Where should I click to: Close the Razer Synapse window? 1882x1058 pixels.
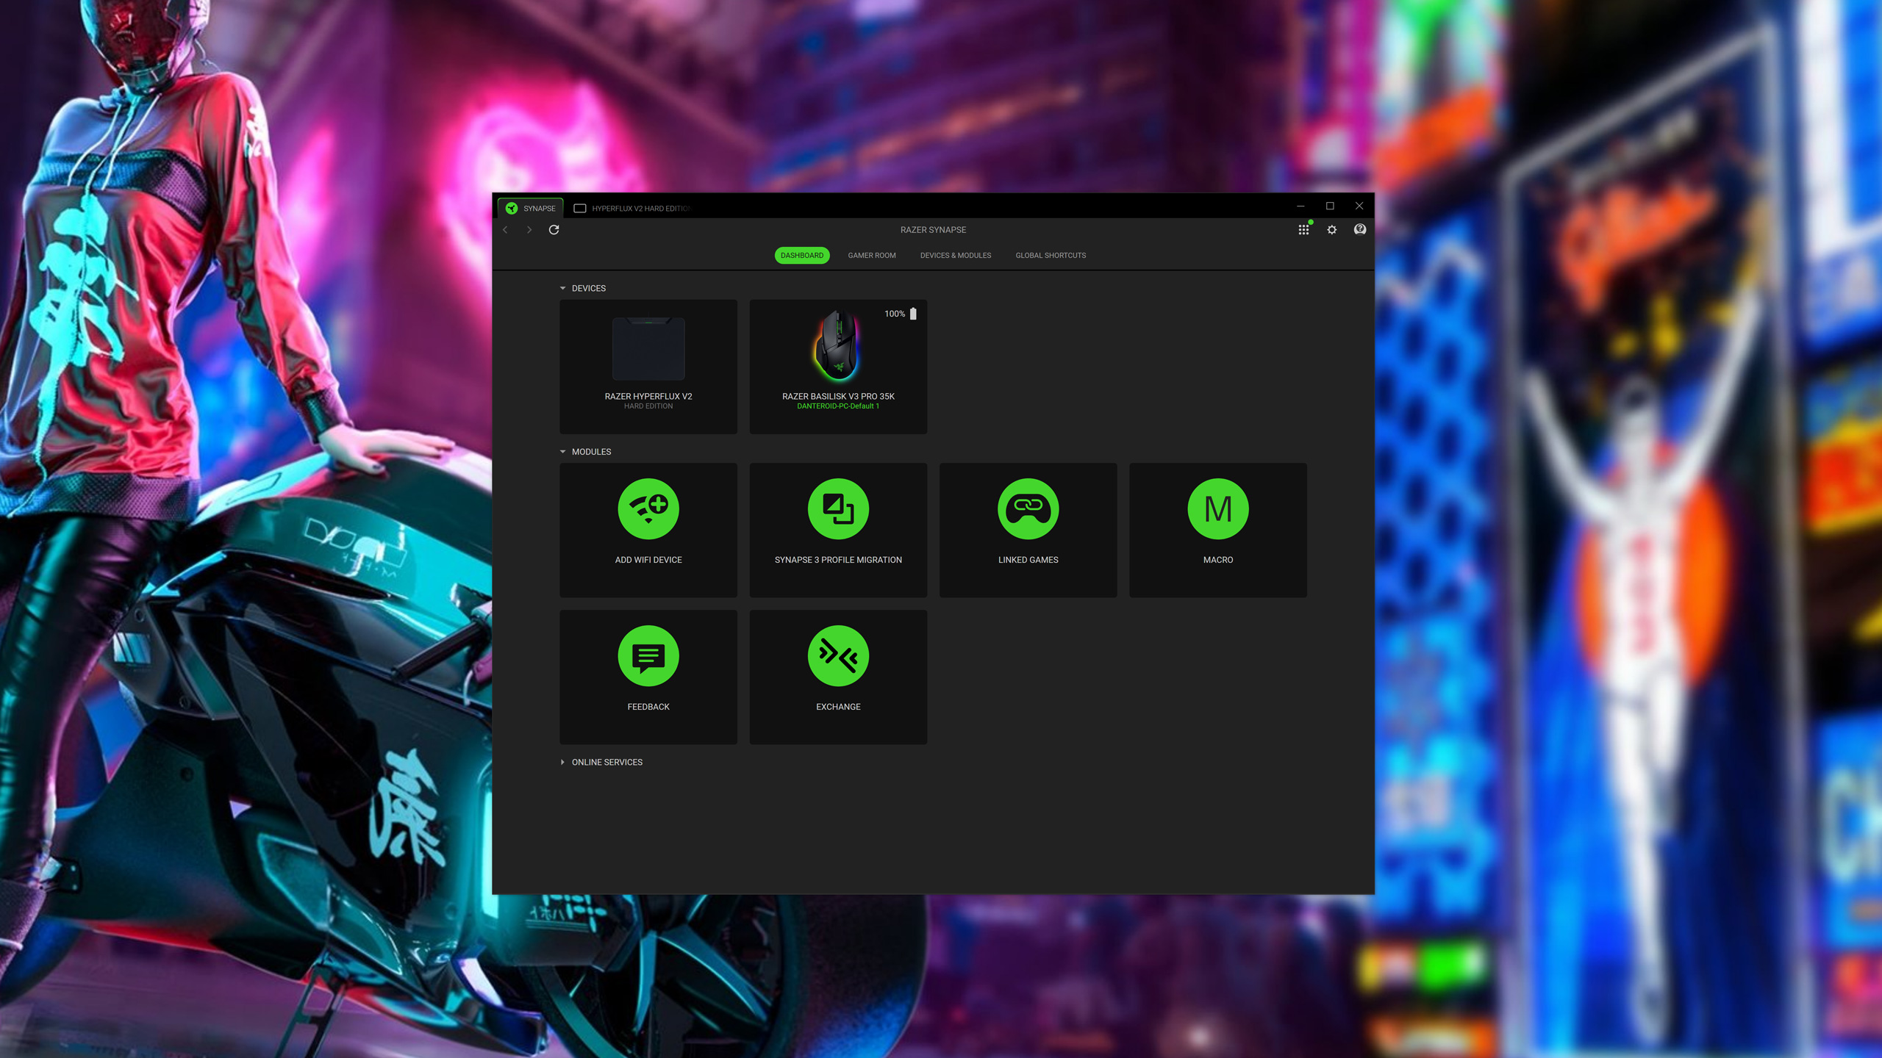(1359, 206)
